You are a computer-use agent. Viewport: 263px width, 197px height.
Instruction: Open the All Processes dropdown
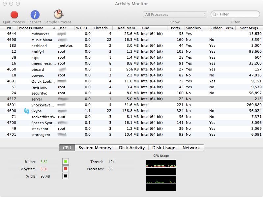175,14
